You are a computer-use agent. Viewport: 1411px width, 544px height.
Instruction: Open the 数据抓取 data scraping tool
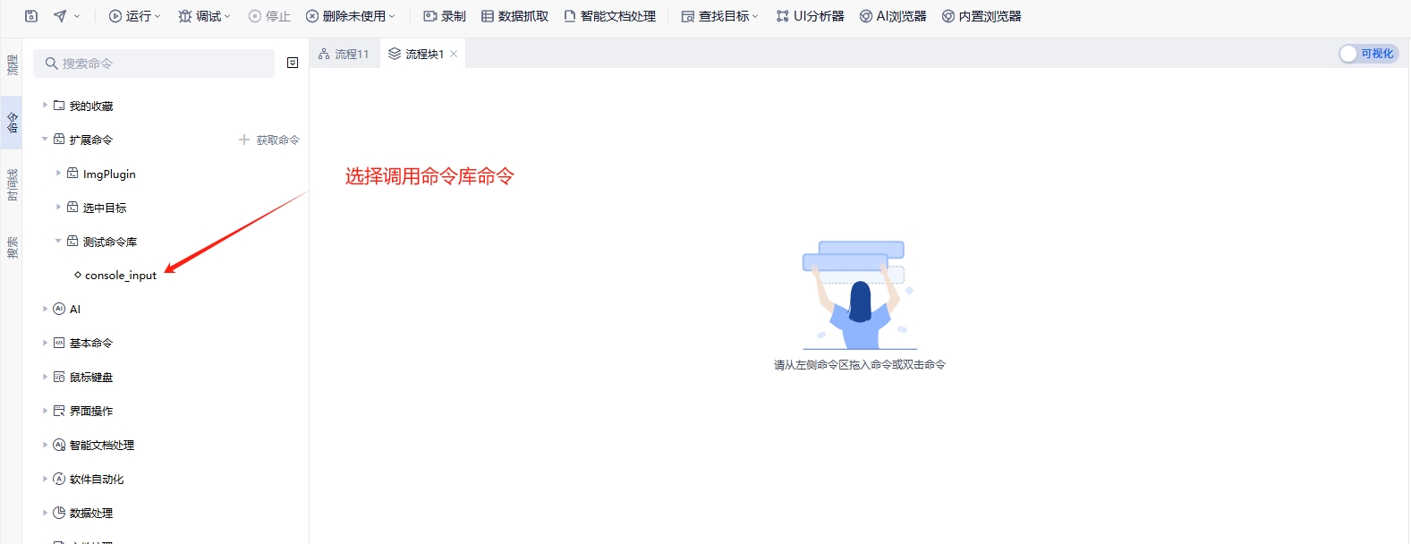tap(514, 16)
